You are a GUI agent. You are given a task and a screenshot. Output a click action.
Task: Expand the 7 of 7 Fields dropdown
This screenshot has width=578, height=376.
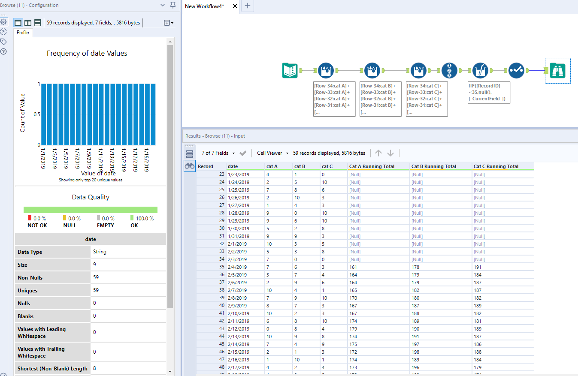pyautogui.click(x=218, y=153)
